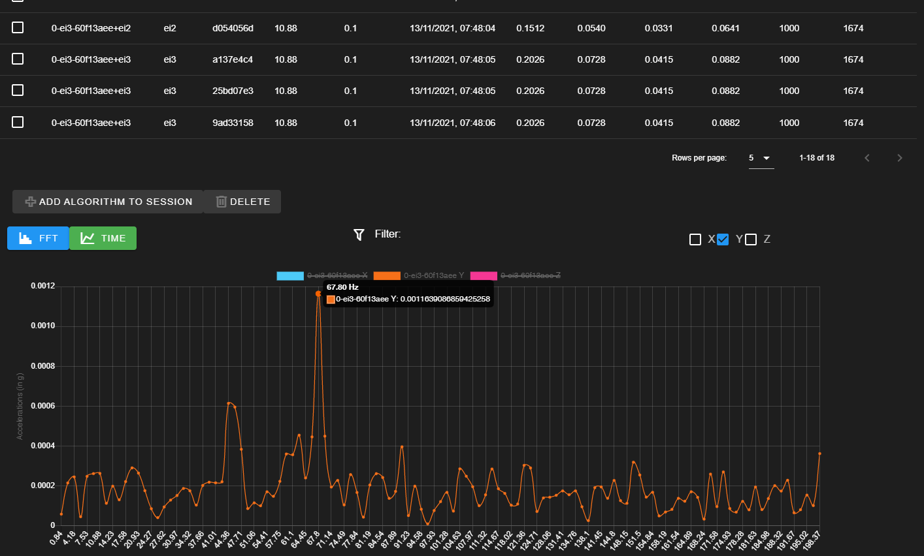
Task: Switch to the TIME view
Action: click(103, 238)
